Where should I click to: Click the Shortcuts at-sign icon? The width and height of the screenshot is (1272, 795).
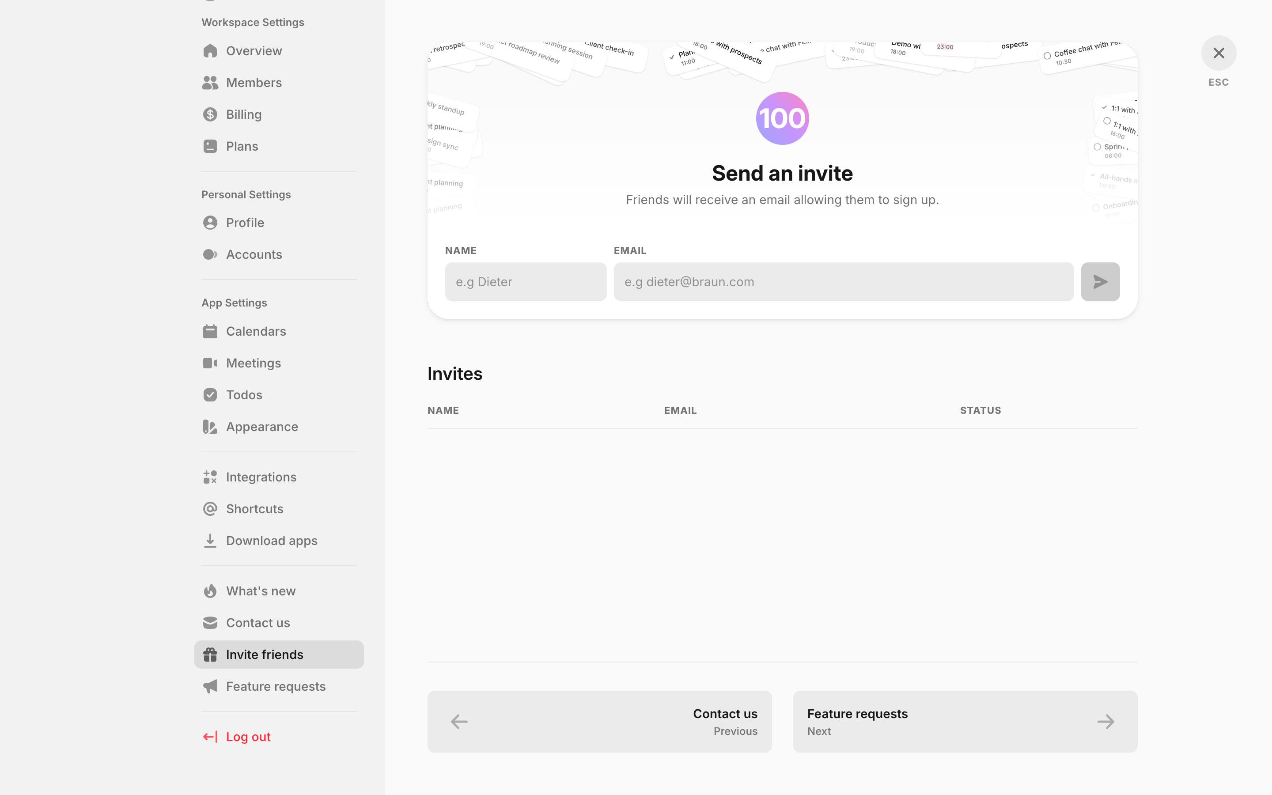[210, 509]
